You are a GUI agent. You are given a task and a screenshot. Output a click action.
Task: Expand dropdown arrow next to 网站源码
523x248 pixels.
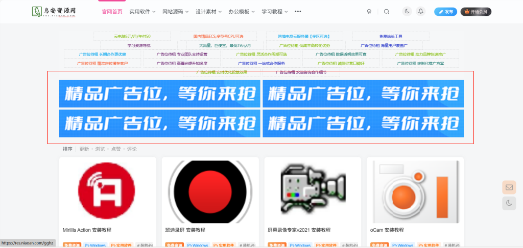tap(187, 12)
